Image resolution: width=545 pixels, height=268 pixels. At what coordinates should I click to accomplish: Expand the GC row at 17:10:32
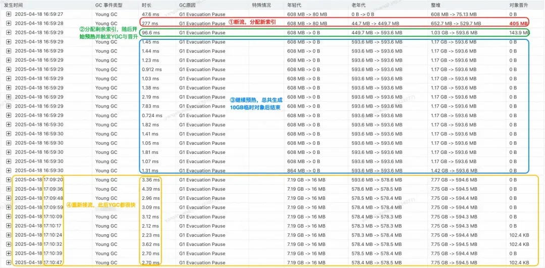[x=9, y=244]
